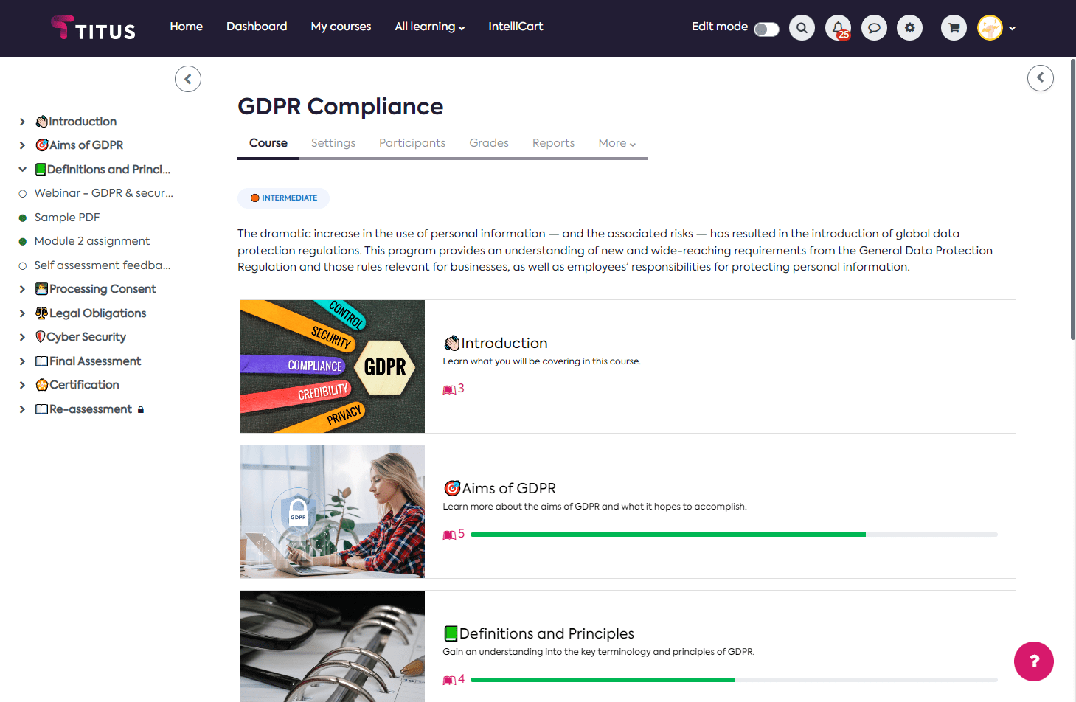The image size is (1076, 702).
Task: Toggle Self assessment feedback completion circle
Action: pos(23,265)
